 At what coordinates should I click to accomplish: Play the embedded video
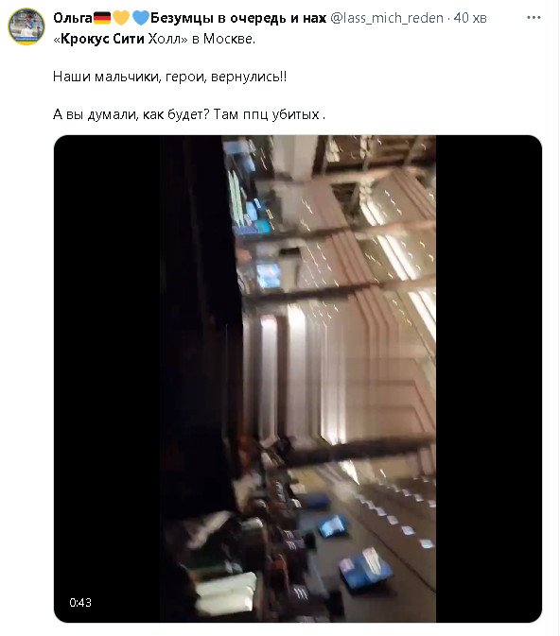coord(298,379)
